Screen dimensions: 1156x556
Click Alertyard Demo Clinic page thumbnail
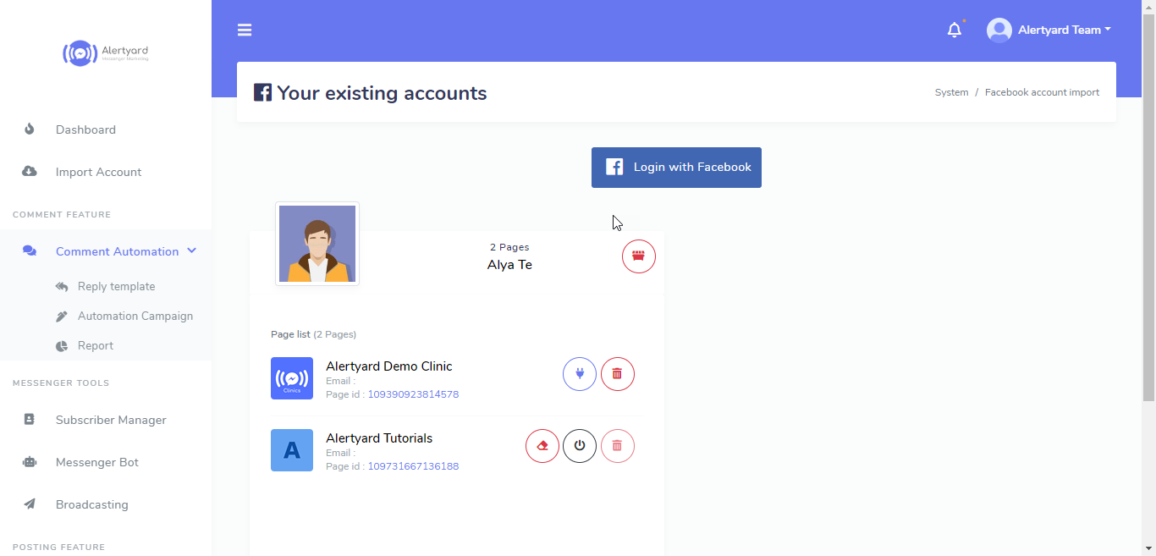coord(292,378)
